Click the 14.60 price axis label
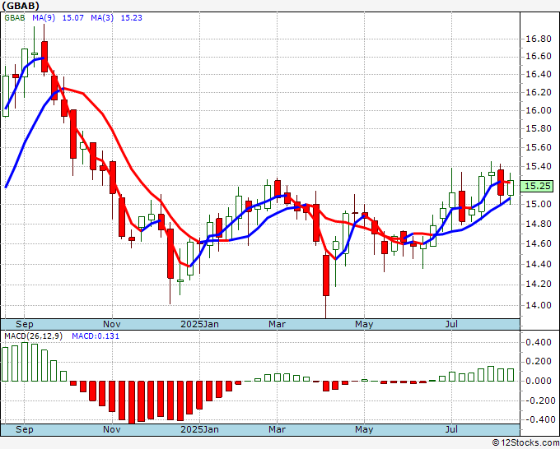 tap(539, 243)
